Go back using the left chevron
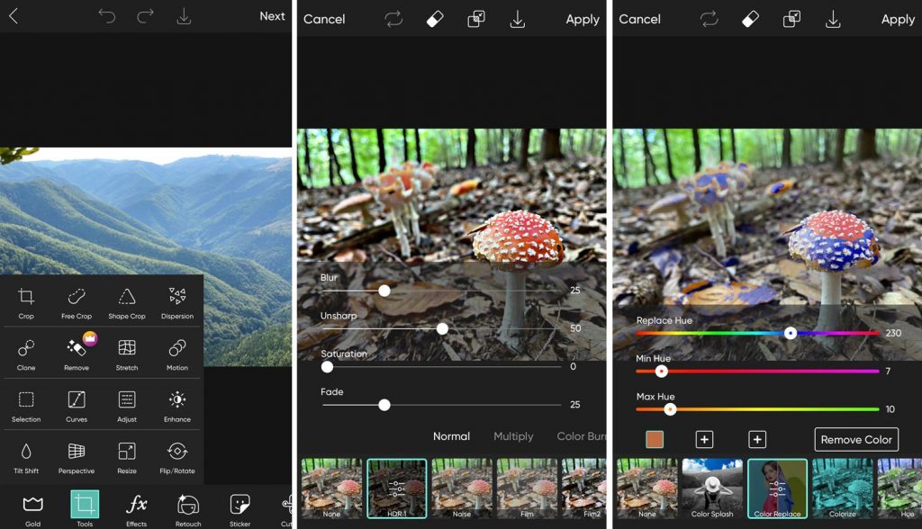The width and height of the screenshot is (922, 529). point(14,16)
